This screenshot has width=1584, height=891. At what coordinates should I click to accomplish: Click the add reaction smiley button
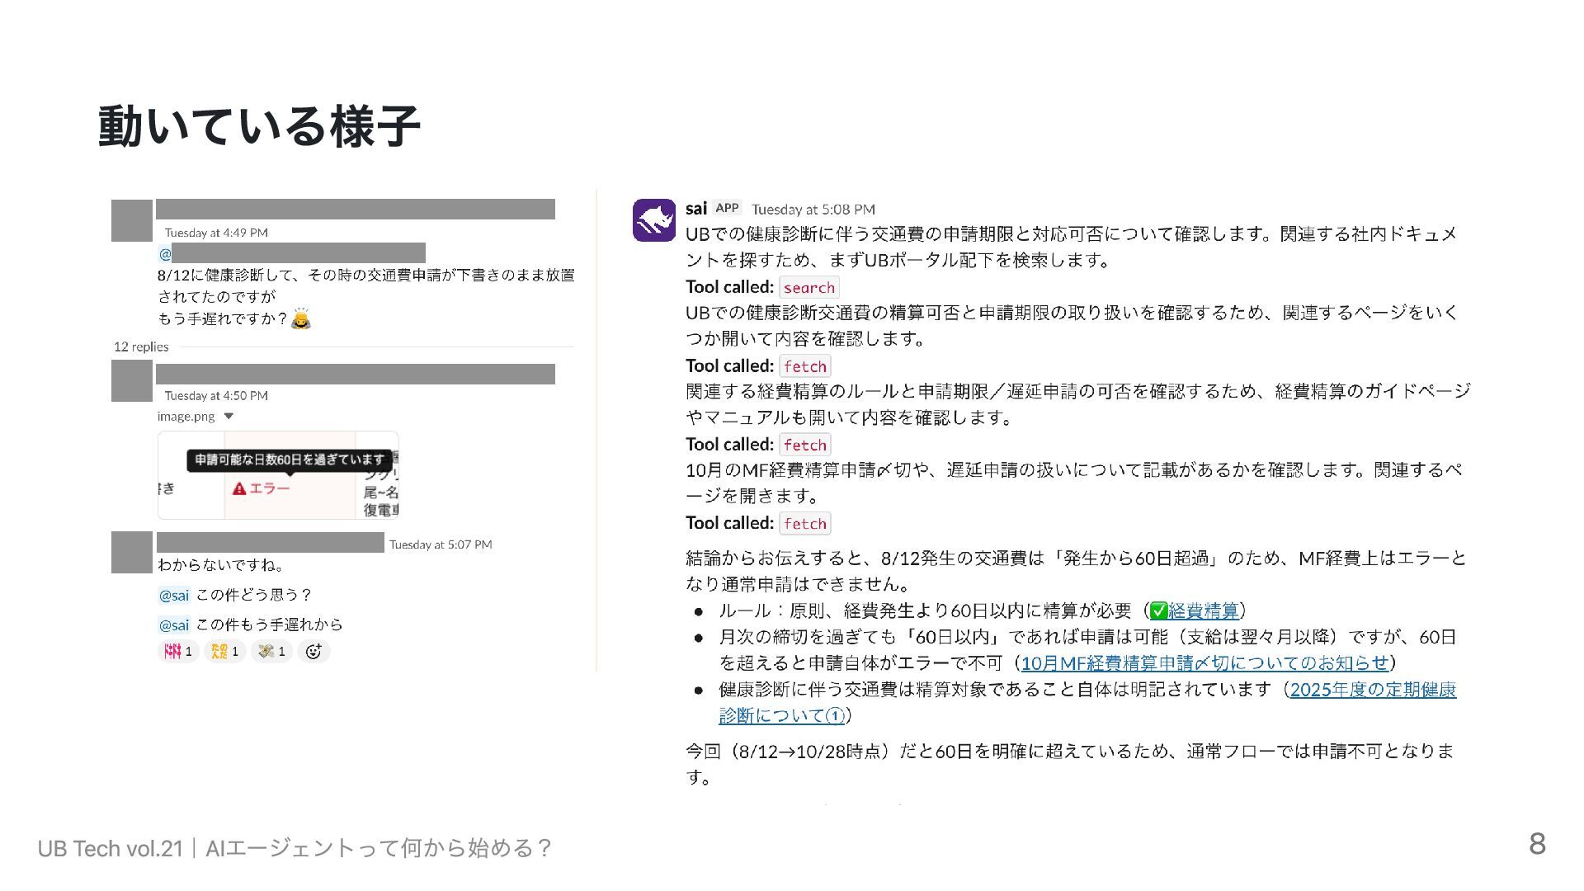point(313,652)
